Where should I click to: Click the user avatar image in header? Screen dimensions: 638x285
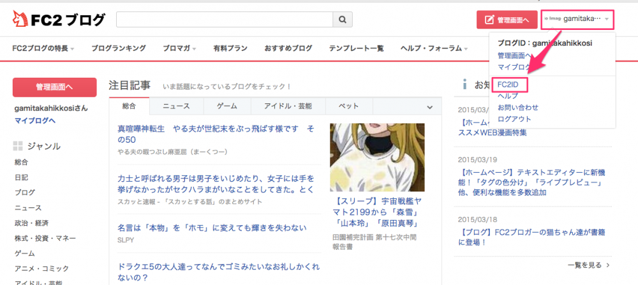point(553,19)
